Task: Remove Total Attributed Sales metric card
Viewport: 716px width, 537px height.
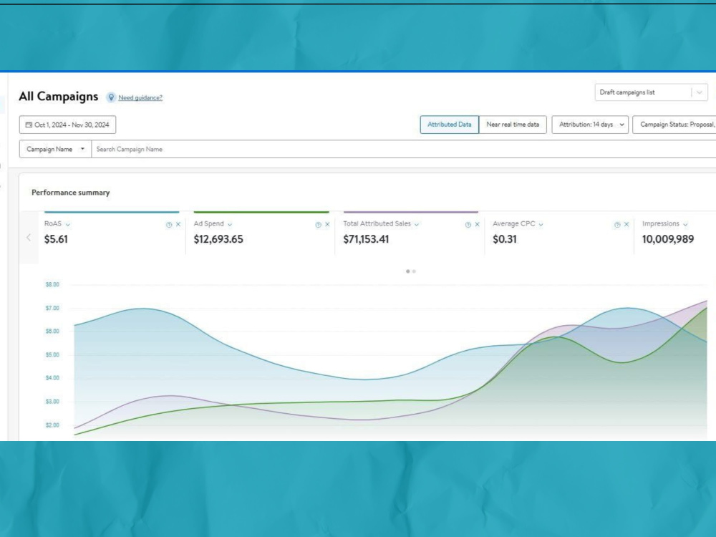Action: click(477, 224)
